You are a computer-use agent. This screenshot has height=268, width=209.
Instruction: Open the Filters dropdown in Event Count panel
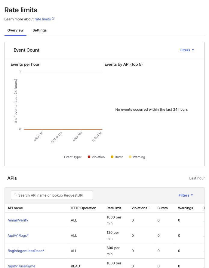[x=186, y=50]
